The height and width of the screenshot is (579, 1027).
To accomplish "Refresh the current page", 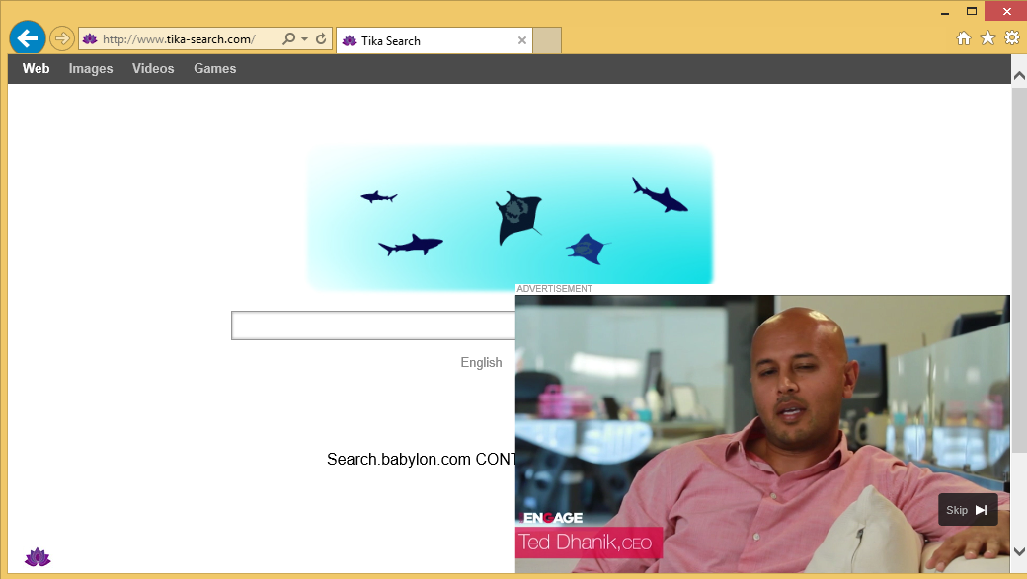I will [323, 37].
